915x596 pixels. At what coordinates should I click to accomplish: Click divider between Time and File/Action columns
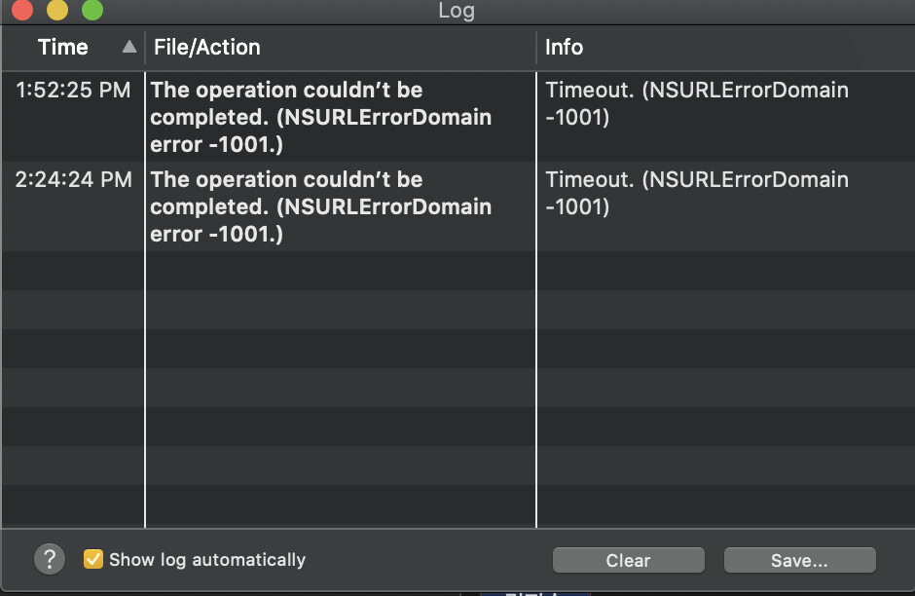coord(145,48)
